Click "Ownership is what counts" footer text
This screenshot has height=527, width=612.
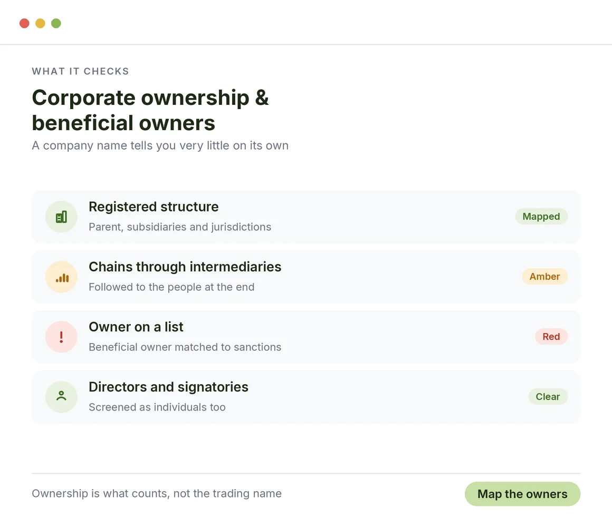pos(157,493)
